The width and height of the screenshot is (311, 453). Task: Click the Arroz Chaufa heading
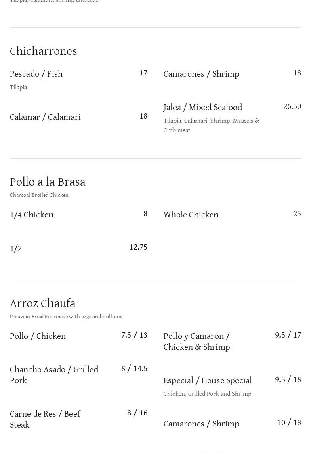[x=42, y=303]
